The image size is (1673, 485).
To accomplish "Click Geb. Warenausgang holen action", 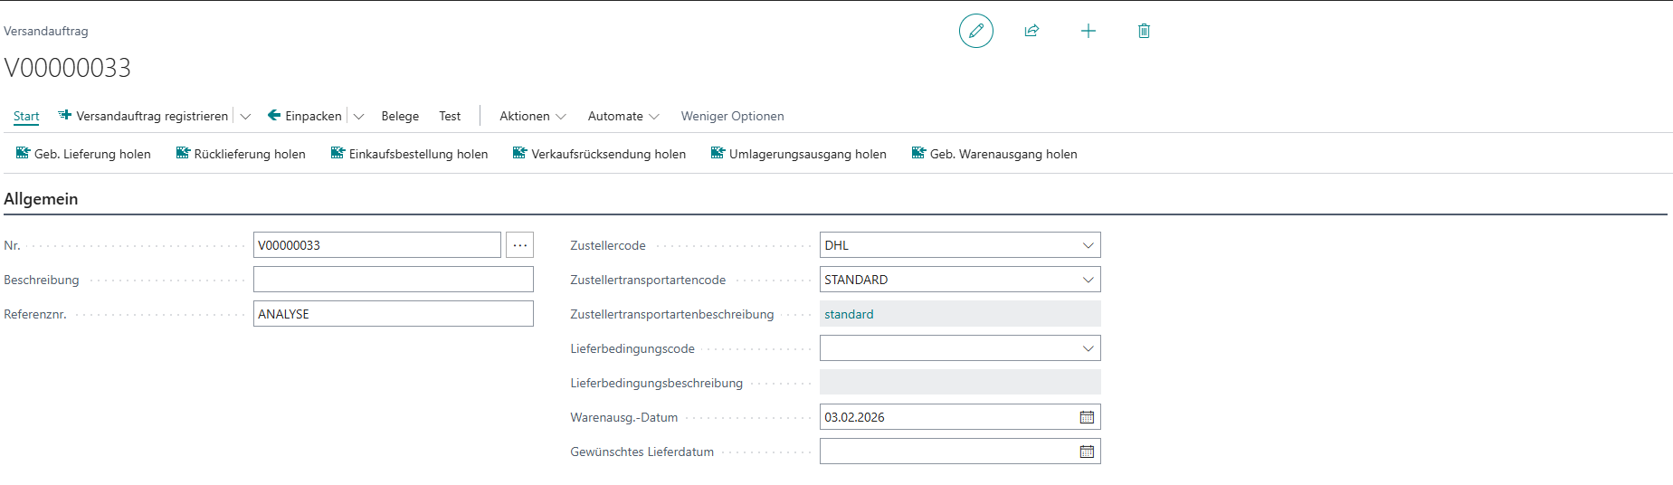I will coord(994,154).
